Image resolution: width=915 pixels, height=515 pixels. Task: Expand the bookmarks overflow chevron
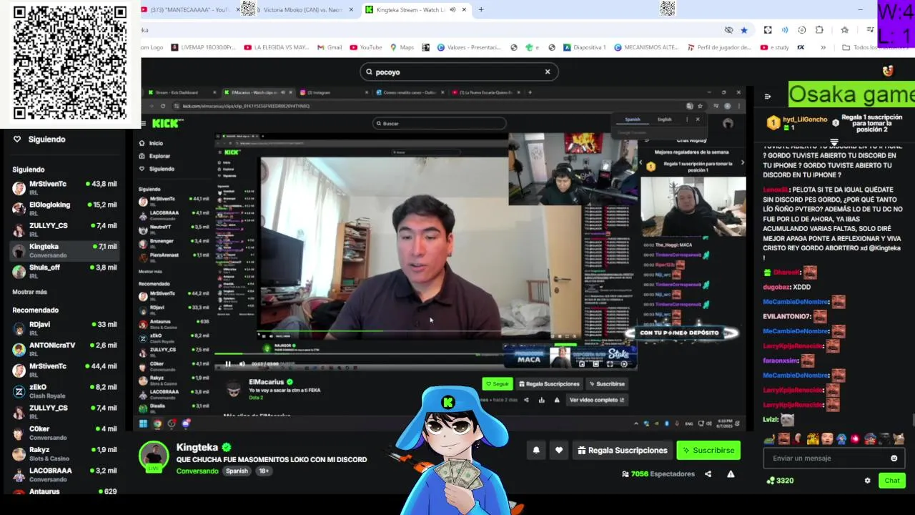[823, 48]
